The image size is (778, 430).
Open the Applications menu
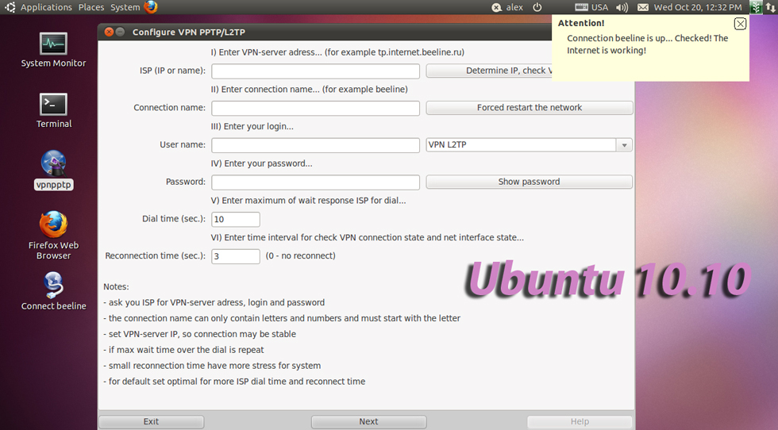click(x=46, y=7)
